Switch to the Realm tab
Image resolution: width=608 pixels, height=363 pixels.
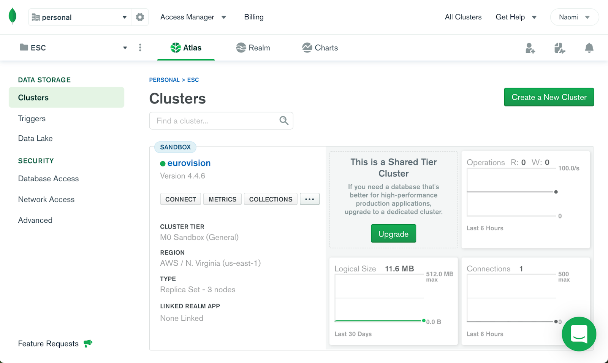coord(253,48)
